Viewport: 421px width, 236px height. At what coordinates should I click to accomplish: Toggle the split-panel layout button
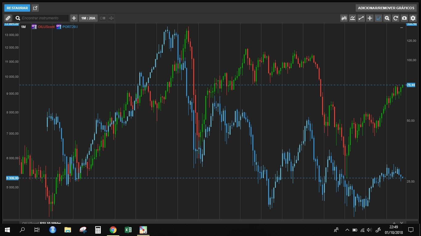(103, 18)
